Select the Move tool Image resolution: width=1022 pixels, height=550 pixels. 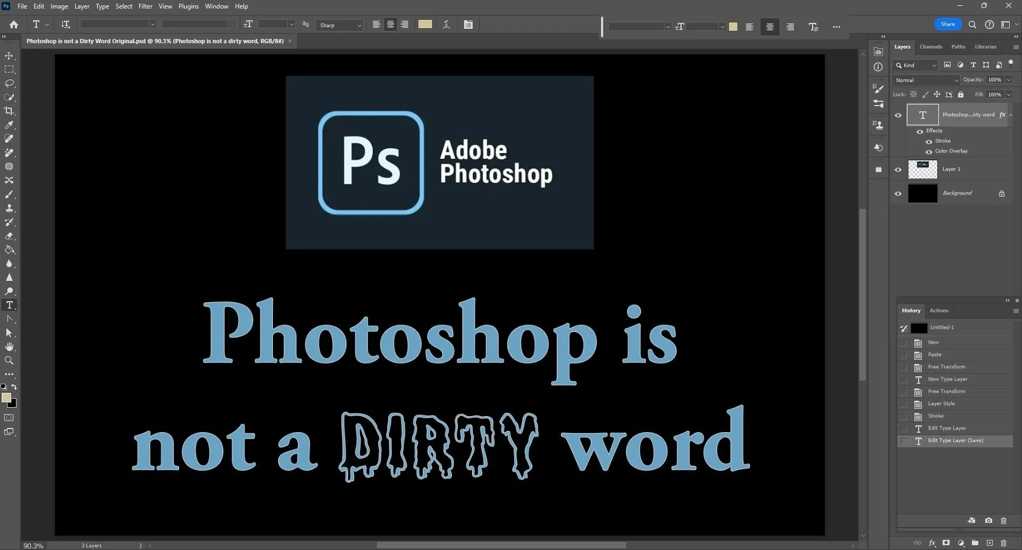click(9, 56)
